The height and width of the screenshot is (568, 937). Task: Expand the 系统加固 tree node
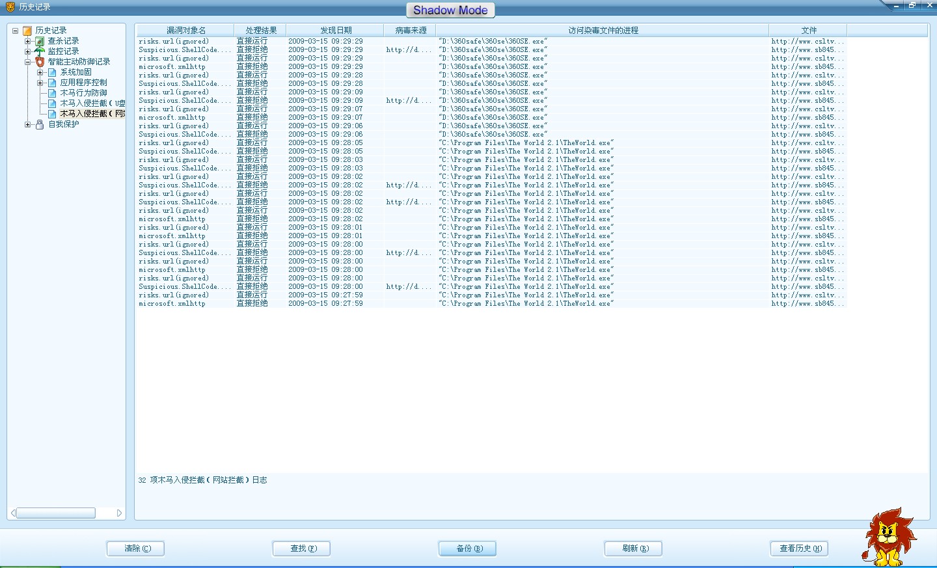point(40,72)
